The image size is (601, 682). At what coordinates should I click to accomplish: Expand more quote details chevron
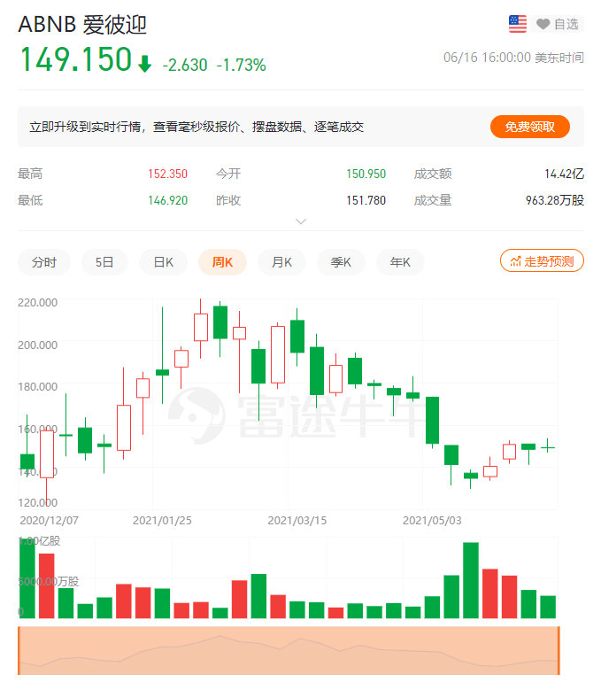[x=300, y=221]
